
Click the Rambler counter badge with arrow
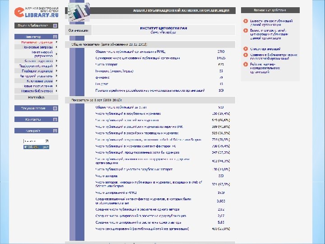(36, 141)
